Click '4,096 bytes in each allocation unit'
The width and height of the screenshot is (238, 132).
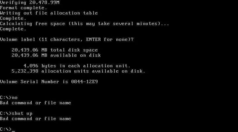77,66
